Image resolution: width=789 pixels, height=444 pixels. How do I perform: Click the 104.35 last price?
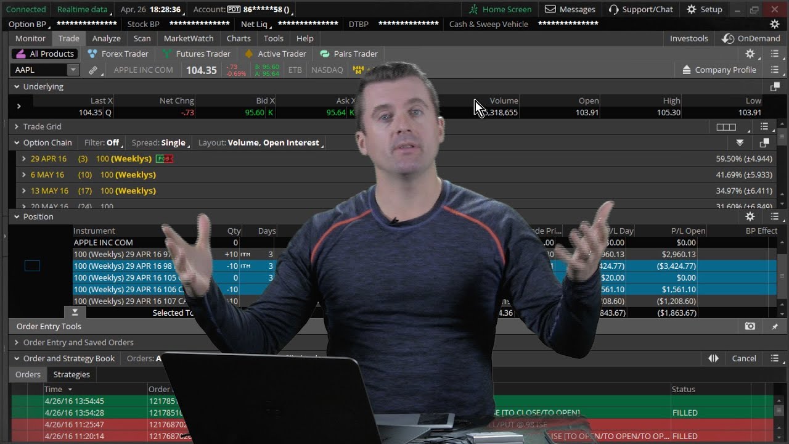[202, 70]
